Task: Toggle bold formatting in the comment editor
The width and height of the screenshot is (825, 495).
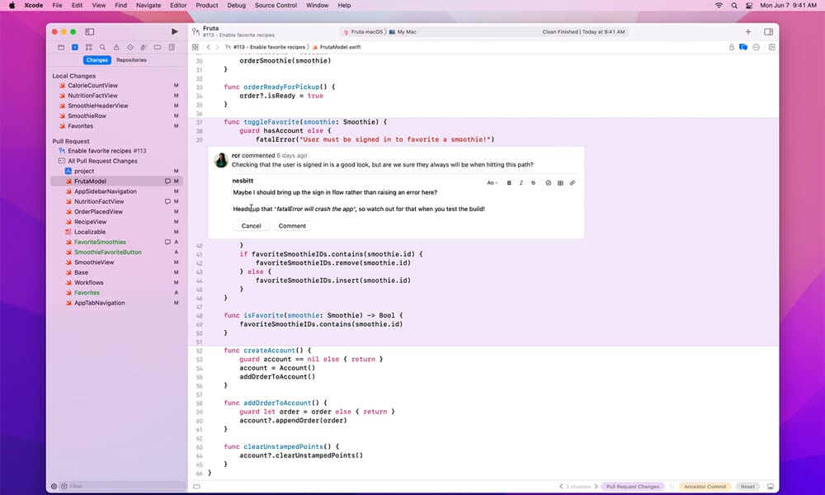Action: 509,183
